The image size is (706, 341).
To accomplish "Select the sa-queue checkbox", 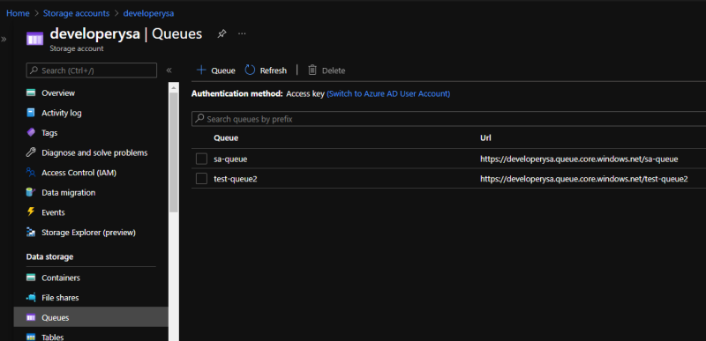I will 201,159.
